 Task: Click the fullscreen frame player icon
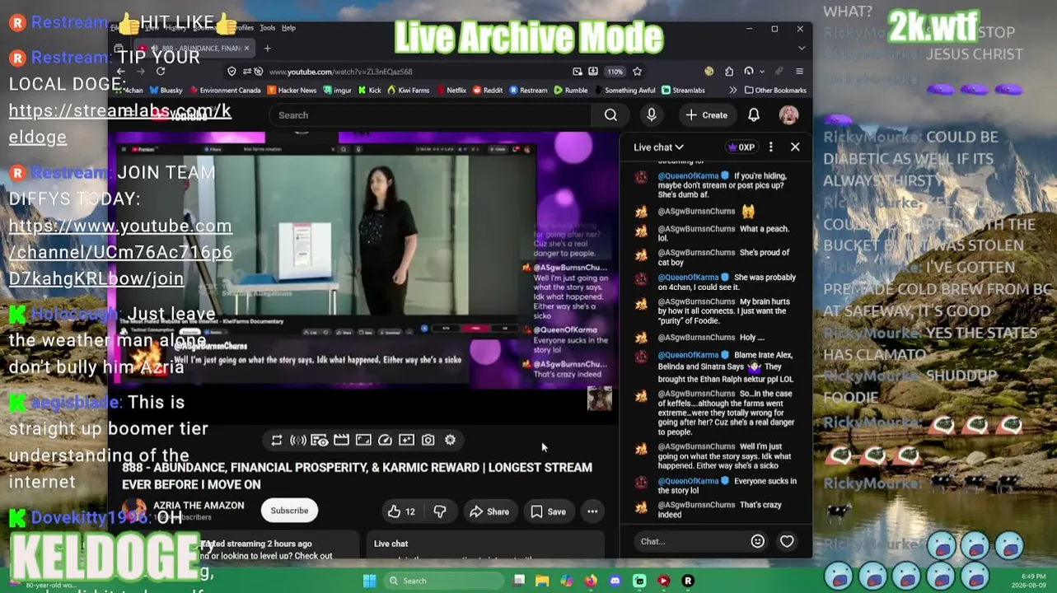[x=363, y=440]
